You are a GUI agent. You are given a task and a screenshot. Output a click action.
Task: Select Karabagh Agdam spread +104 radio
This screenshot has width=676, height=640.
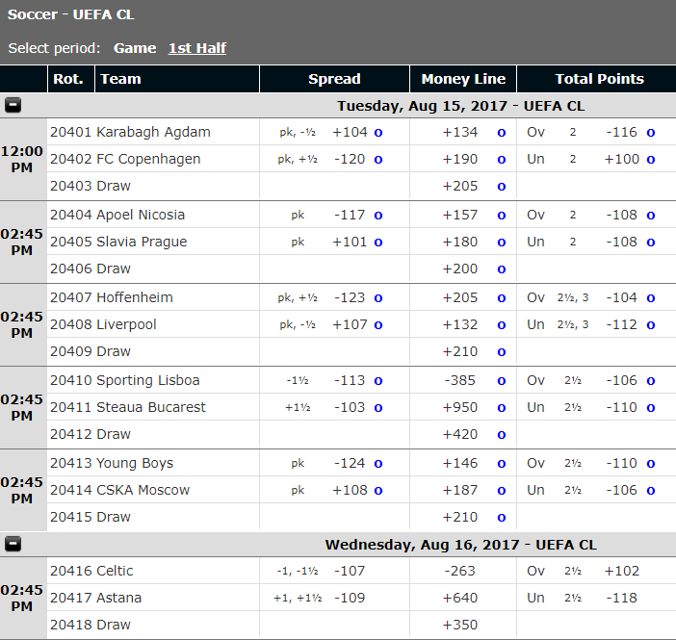[378, 133]
